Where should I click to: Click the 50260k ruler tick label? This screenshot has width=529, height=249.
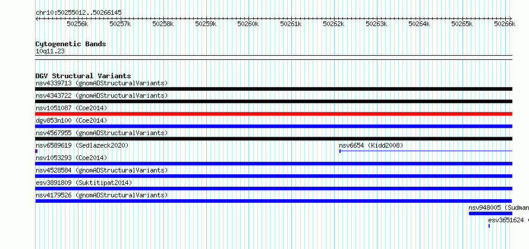(x=248, y=24)
